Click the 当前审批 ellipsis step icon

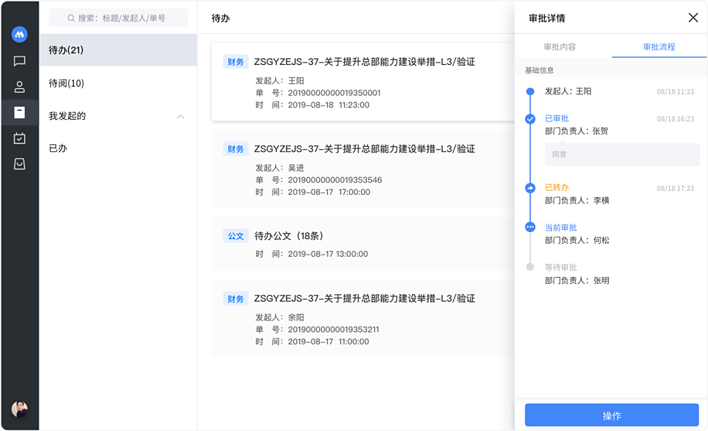[x=530, y=227]
